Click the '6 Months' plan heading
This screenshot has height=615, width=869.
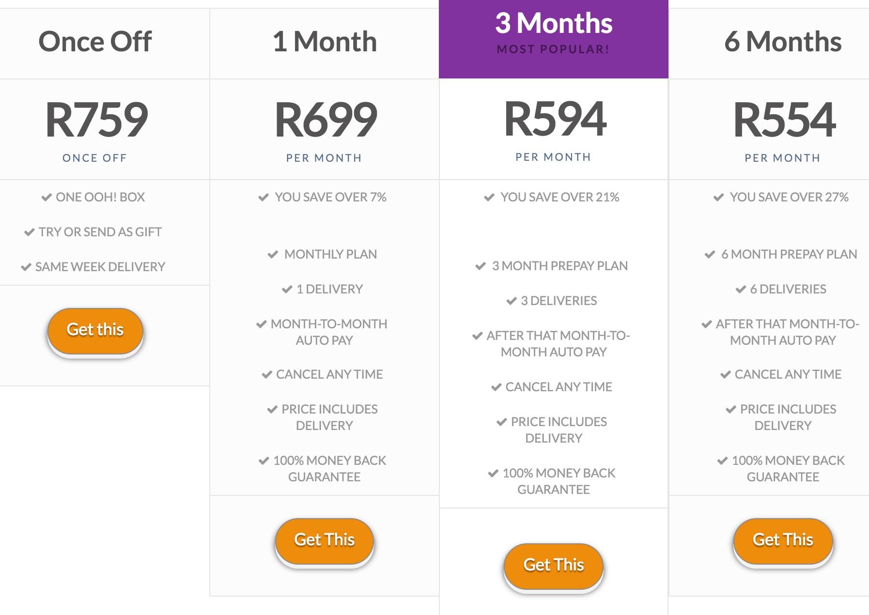tap(783, 42)
